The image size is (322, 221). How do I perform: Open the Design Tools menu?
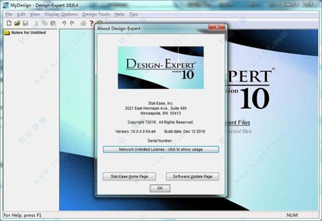(x=96, y=14)
